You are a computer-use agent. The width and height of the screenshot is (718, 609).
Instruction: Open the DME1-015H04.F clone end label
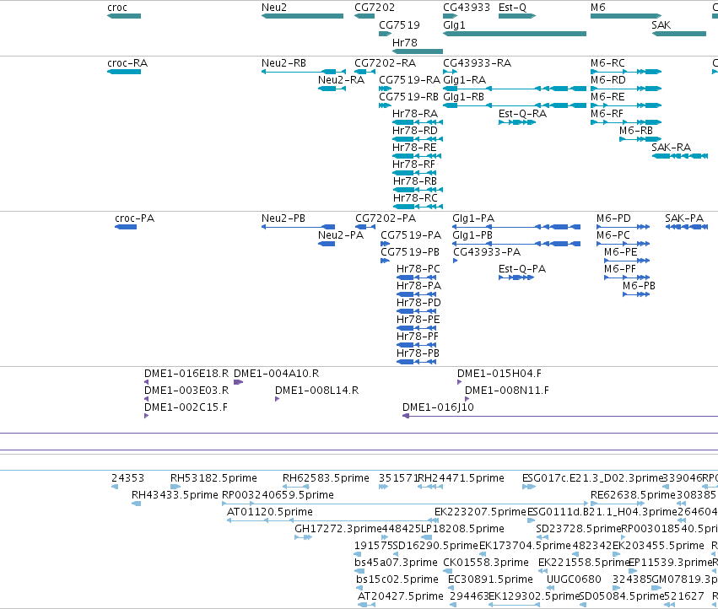(499, 374)
